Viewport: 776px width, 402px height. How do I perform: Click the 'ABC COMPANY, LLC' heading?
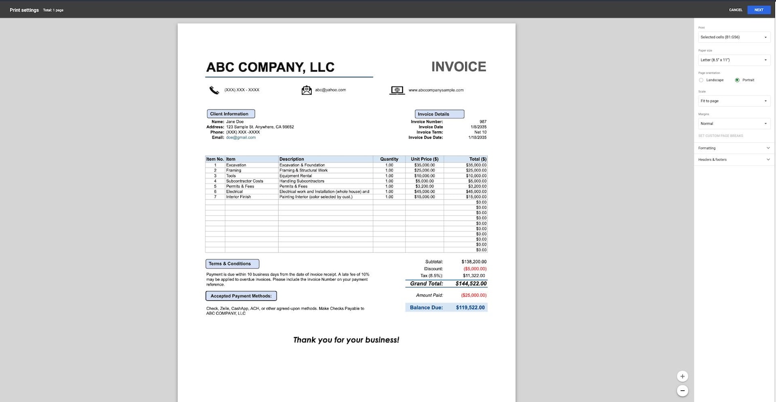(270, 67)
